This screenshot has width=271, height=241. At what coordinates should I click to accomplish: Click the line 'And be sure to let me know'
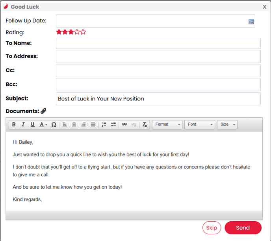[67, 187]
